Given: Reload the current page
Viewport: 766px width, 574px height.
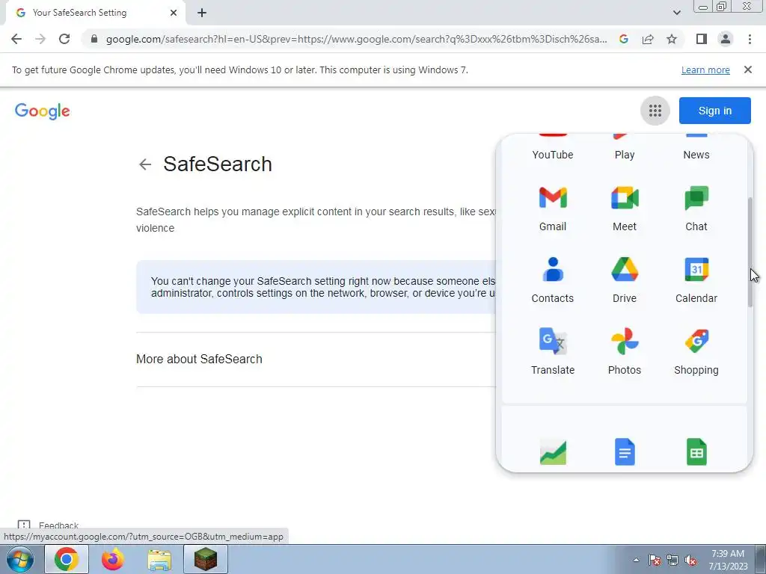Looking at the screenshot, I should coord(64,39).
